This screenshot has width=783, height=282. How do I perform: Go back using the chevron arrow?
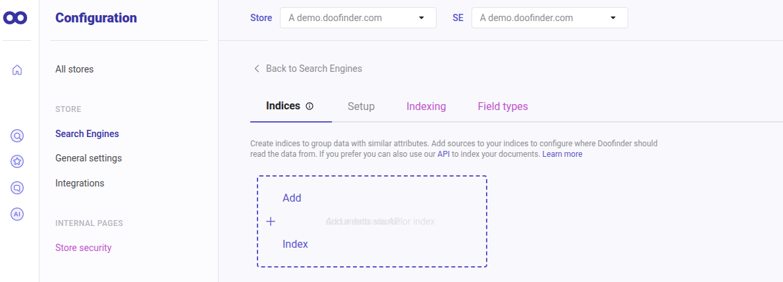coord(257,69)
